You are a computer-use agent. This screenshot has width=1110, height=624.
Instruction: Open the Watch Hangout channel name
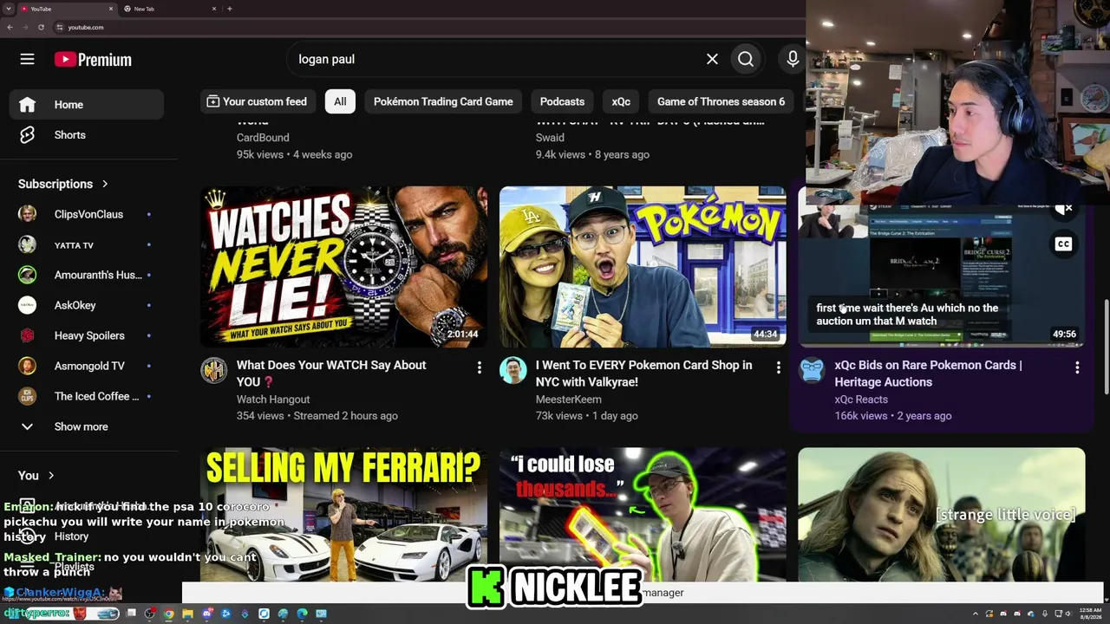point(273,400)
